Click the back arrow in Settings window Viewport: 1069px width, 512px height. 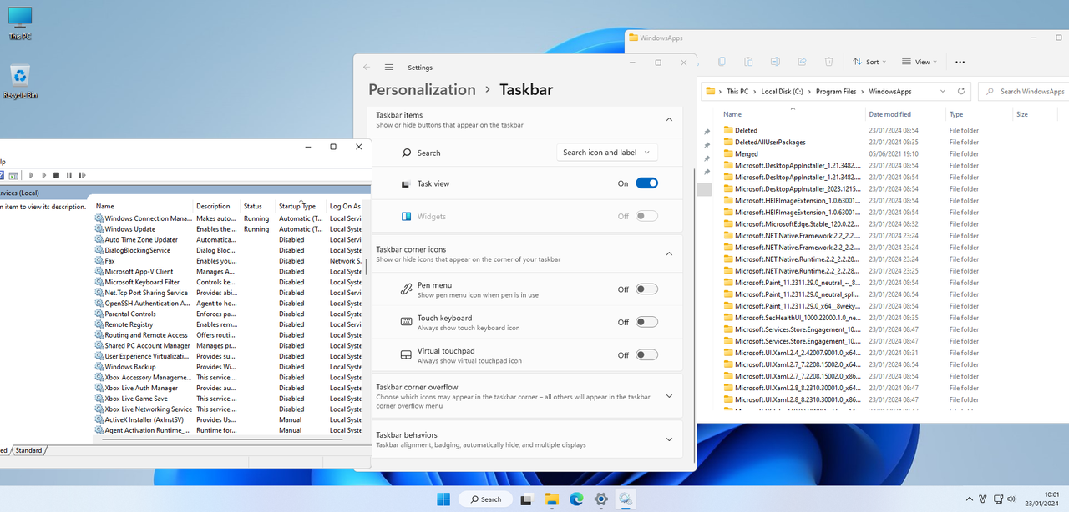pos(367,68)
